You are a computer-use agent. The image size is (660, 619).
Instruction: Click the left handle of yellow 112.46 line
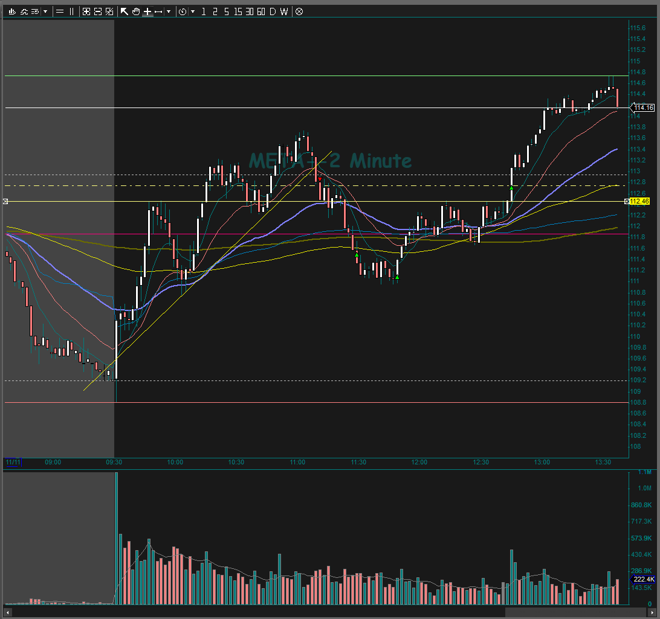(5, 202)
